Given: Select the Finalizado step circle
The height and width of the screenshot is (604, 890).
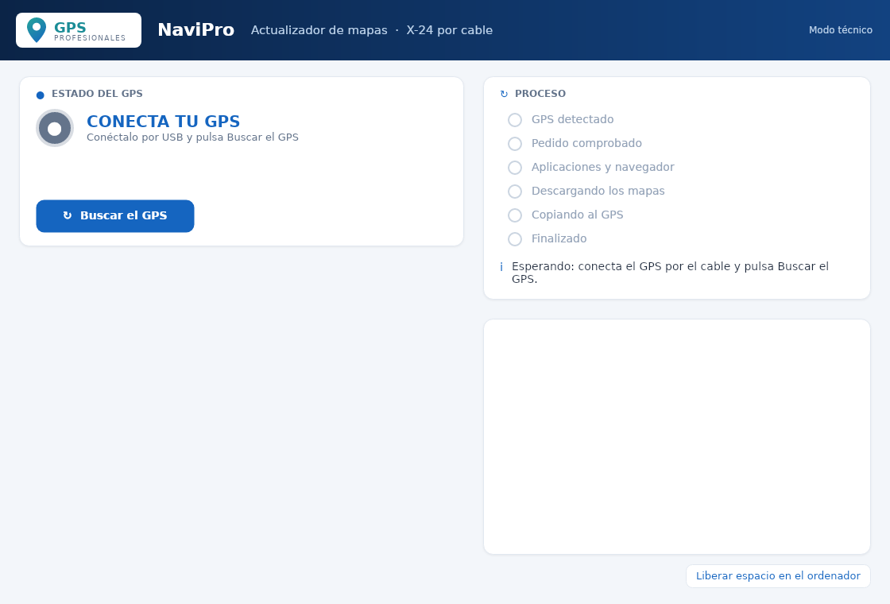Looking at the screenshot, I should tap(515, 239).
